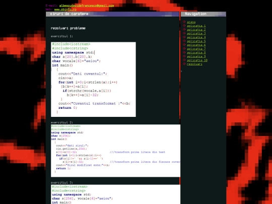272x204 pixels.
Task: Open aplicatia 1 in the navigation
Action: pyautogui.click(x=196, y=26)
